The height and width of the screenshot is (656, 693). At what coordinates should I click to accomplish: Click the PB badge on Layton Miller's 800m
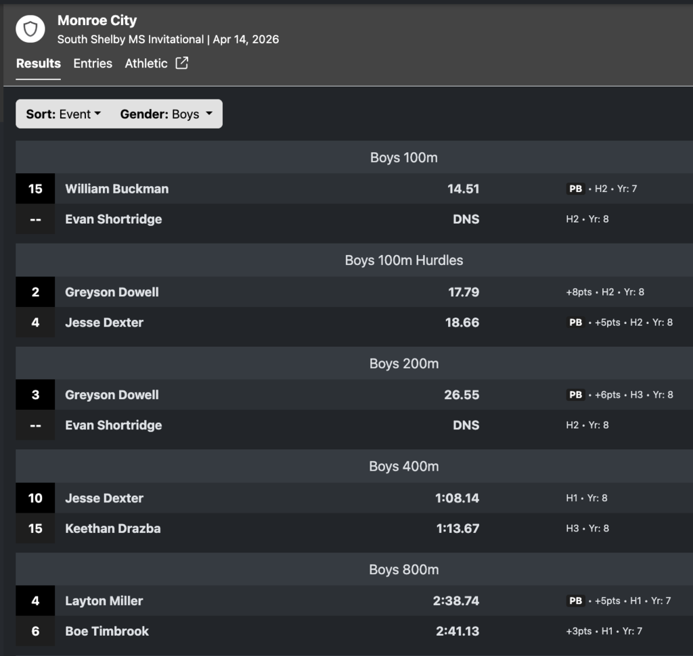click(575, 601)
